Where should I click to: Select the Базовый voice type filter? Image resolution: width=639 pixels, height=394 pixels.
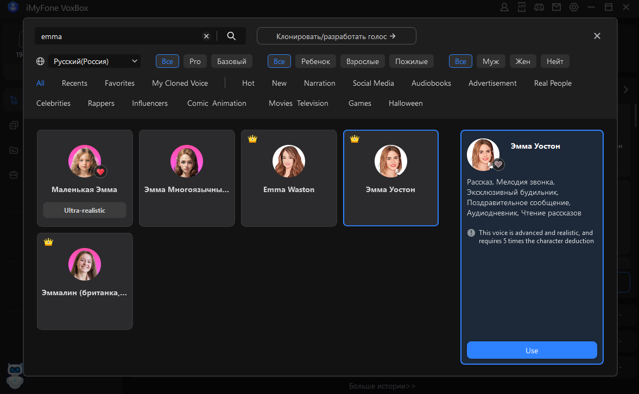(x=231, y=61)
